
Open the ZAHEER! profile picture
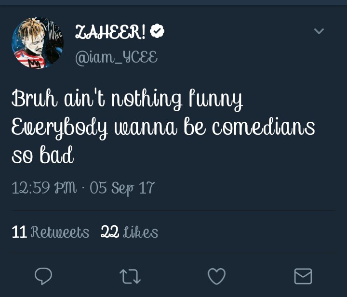(38, 44)
